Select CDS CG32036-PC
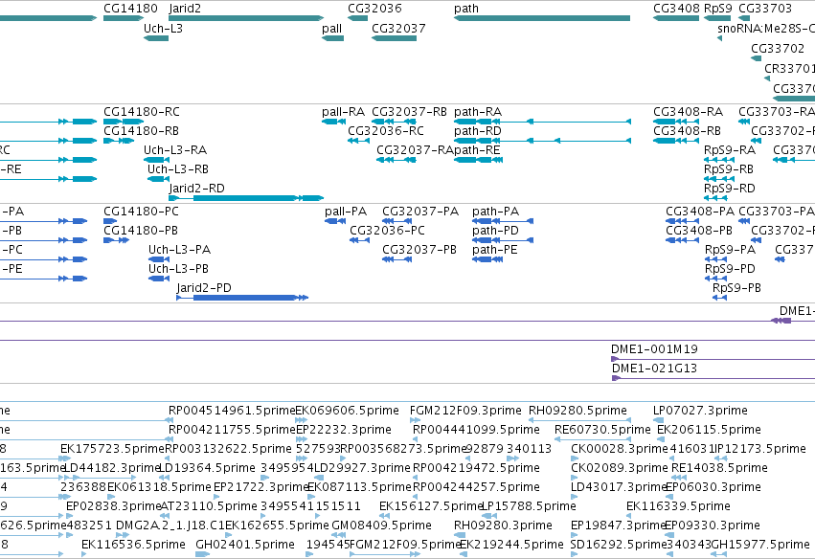The width and height of the screenshot is (815, 559). [360, 240]
